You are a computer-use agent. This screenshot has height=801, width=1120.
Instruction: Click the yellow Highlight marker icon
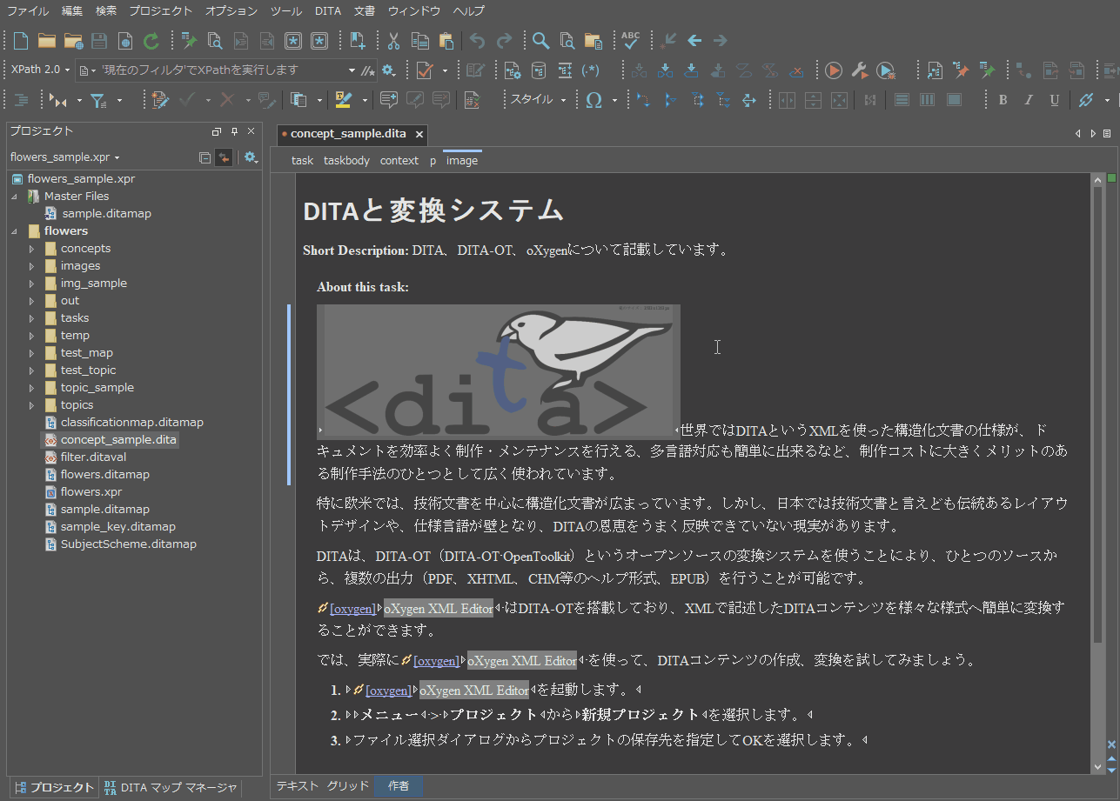(x=343, y=100)
